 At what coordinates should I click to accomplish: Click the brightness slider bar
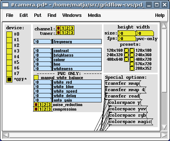(x=77, y=55)
